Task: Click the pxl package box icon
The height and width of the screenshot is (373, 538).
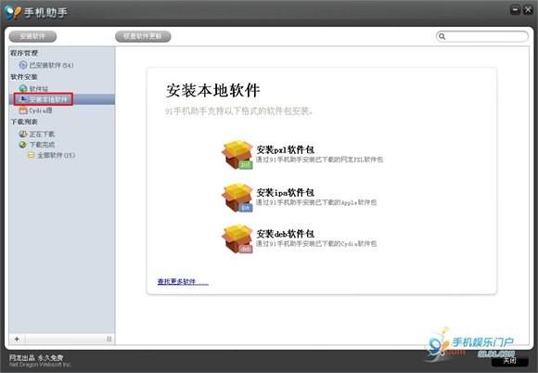Action: point(237,155)
